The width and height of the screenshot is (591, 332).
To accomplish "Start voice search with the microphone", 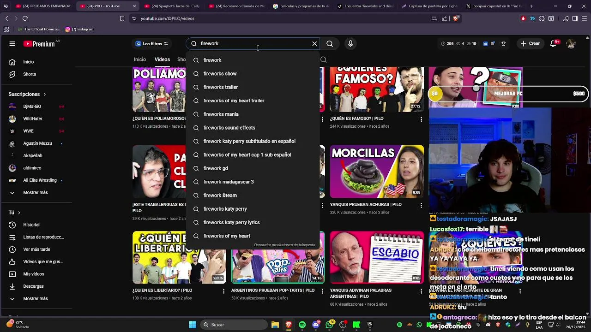I will tap(350, 44).
